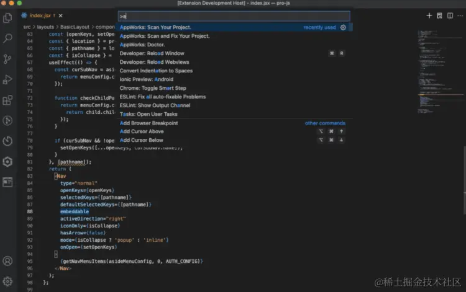
Task: Open the Manage gear at sidebar bottom
Action: [x=7, y=281]
